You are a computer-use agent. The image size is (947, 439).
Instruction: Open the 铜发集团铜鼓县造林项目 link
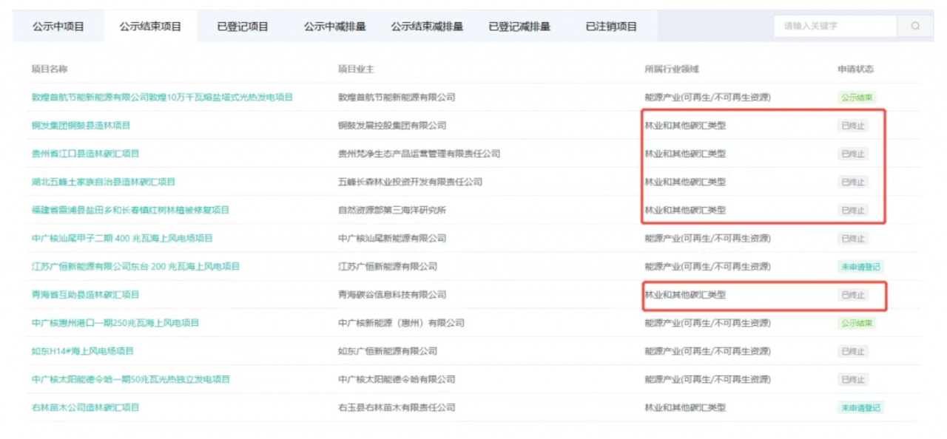coord(81,126)
